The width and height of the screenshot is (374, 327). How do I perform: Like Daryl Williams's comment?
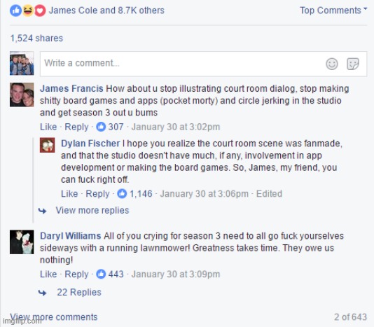click(48, 274)
